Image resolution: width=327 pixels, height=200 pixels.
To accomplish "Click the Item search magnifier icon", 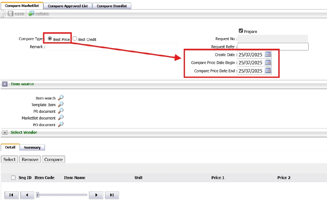I will pyautogui.click(x=61, y=98).
